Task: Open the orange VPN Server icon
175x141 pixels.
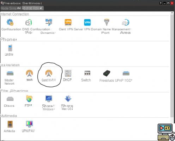Action: pyautogui.click(x=68, y=22)
